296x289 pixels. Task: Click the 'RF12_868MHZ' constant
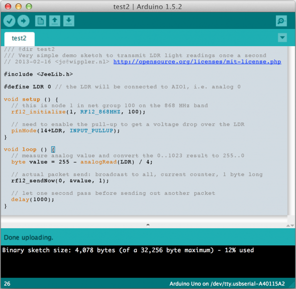click(100, 112)
